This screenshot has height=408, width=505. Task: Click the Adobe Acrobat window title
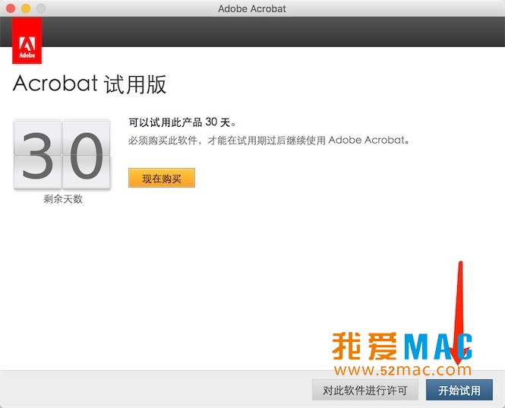(x=252, y=8)
